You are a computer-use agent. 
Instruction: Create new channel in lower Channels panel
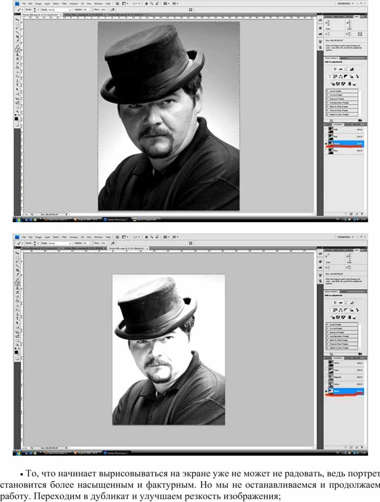[x=357, y=447]
